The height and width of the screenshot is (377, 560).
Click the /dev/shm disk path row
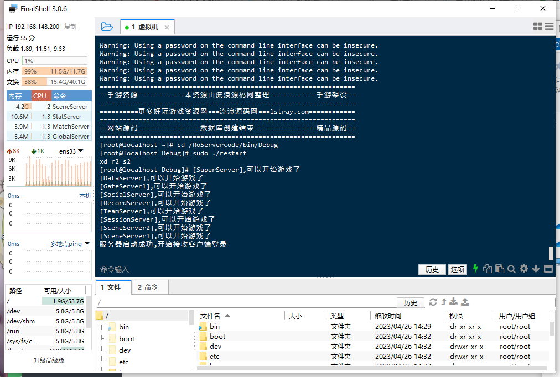coord(45,321)
